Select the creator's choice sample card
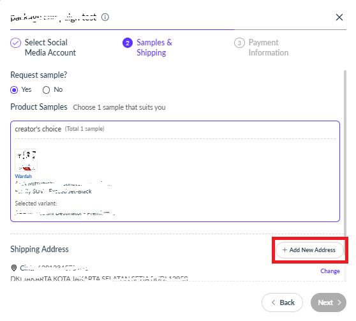Screen dimensions: 356x321 [x=175, y=171]
